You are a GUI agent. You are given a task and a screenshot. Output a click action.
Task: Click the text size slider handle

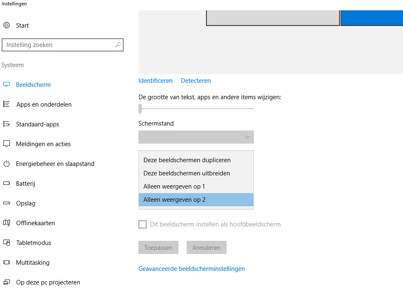(140, 109)
